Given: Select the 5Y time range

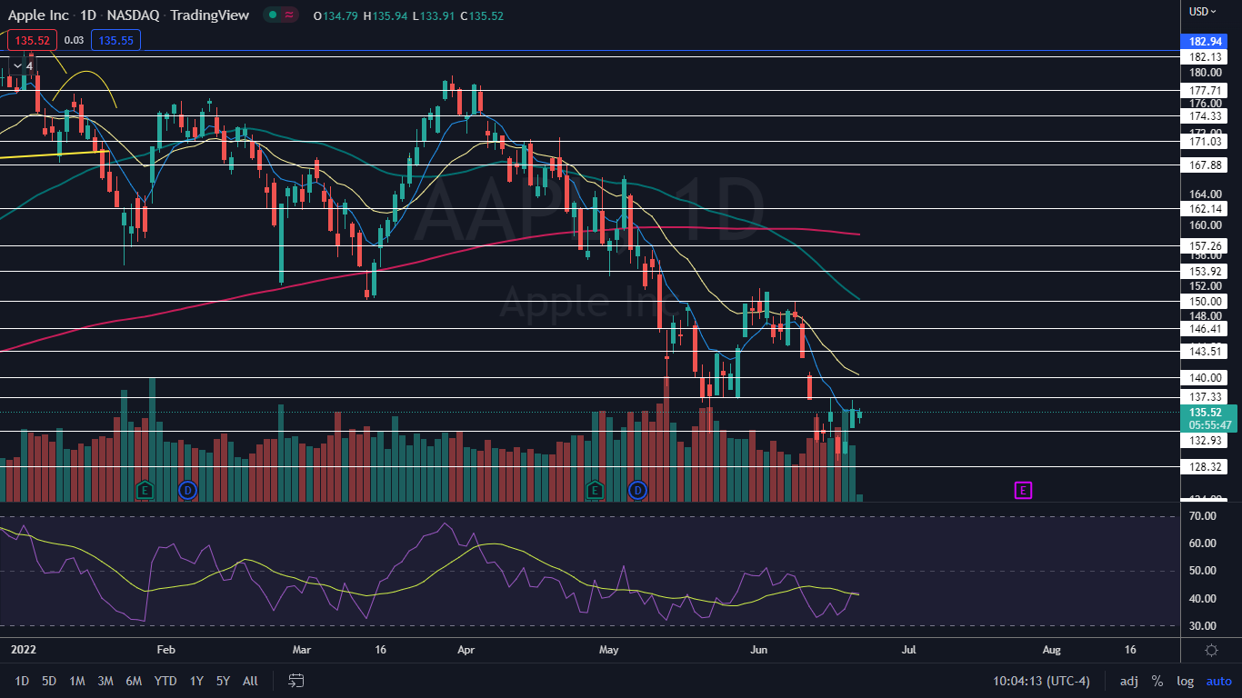Looking at the screenshot, I should (223, 681).
